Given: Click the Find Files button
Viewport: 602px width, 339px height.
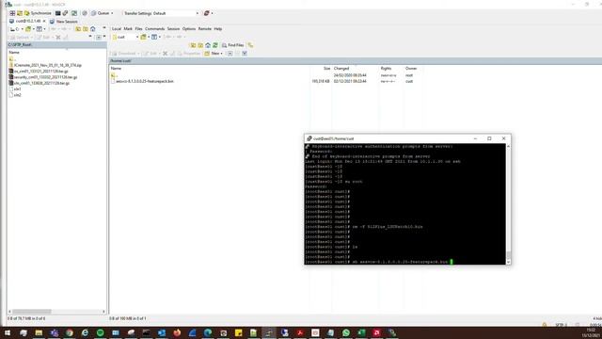Looking at the screenshot, I should click(233, 45).
